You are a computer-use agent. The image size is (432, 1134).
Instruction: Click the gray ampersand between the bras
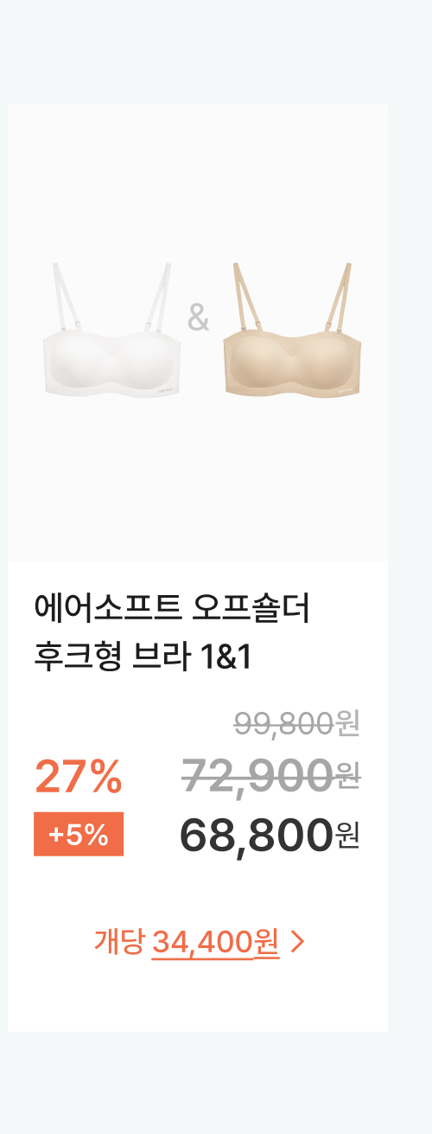click(x=198, y=318)
